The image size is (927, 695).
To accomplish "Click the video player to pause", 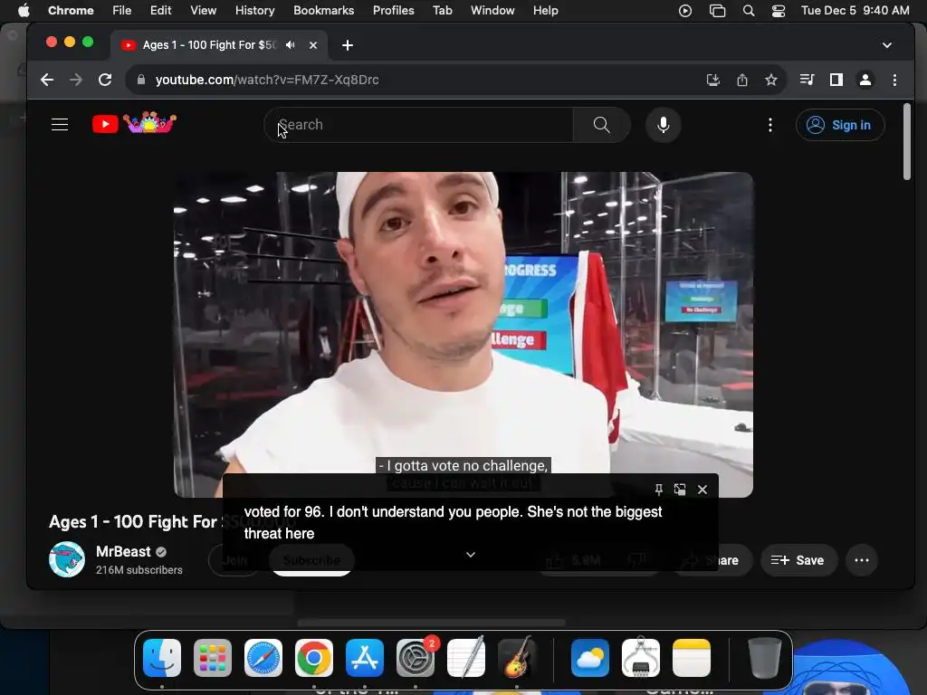I will (463, 334).
